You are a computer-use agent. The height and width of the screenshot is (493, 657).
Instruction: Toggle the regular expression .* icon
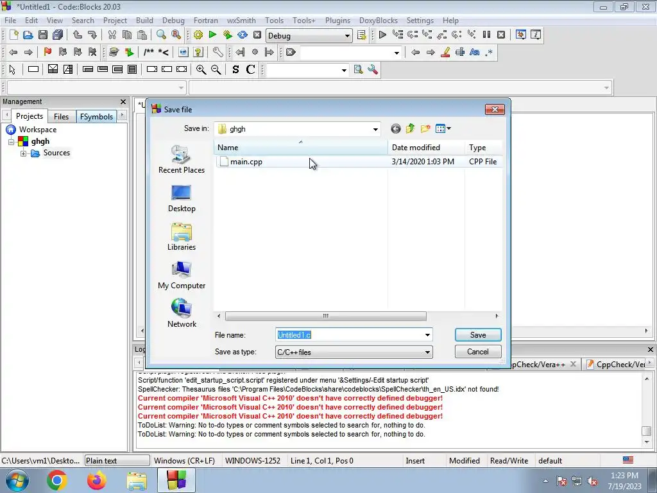pyautogui.click(x=489, y=52)
